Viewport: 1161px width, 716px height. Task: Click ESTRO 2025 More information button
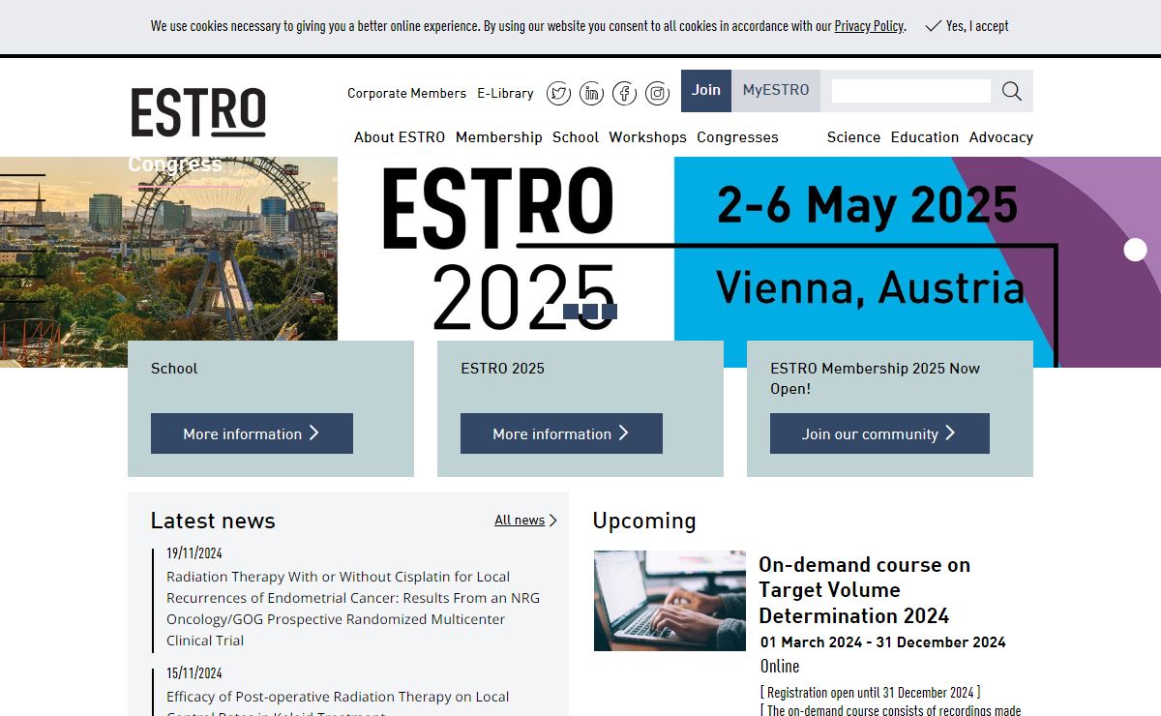(561, 433)
